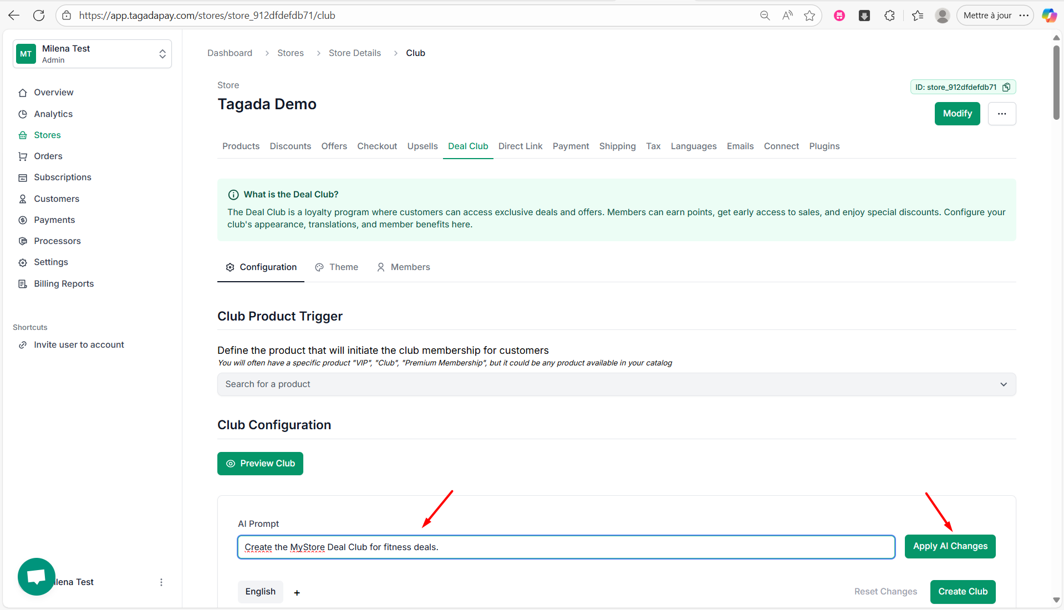
Task: Open the Upsells tab
Action: (x=422, y=146)
